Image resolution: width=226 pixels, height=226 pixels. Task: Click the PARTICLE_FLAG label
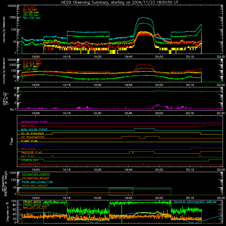(x=32, y=153)
